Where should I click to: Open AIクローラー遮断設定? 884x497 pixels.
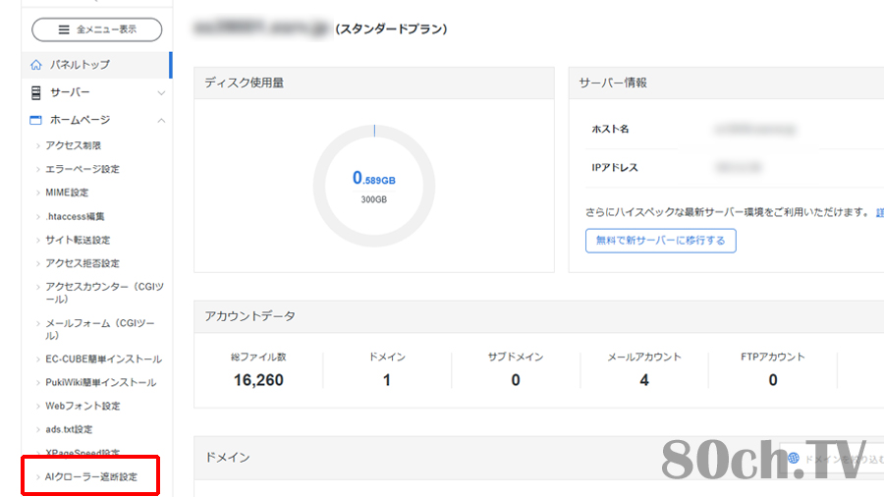click(x=91, y=477)
